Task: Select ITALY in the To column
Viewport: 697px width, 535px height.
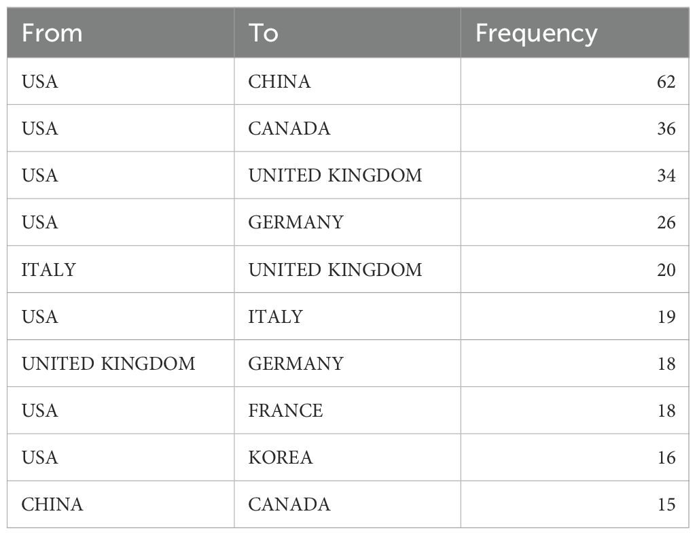Action: click(x=275, y=317)
